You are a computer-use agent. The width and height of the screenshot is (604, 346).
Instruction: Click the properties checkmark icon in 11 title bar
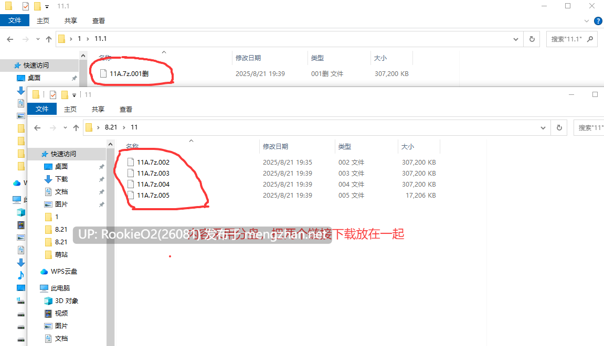coord(53,95)
